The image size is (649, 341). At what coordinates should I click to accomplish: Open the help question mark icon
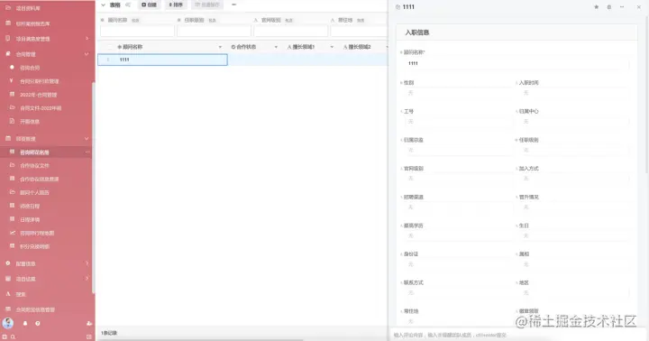(38, 323)
